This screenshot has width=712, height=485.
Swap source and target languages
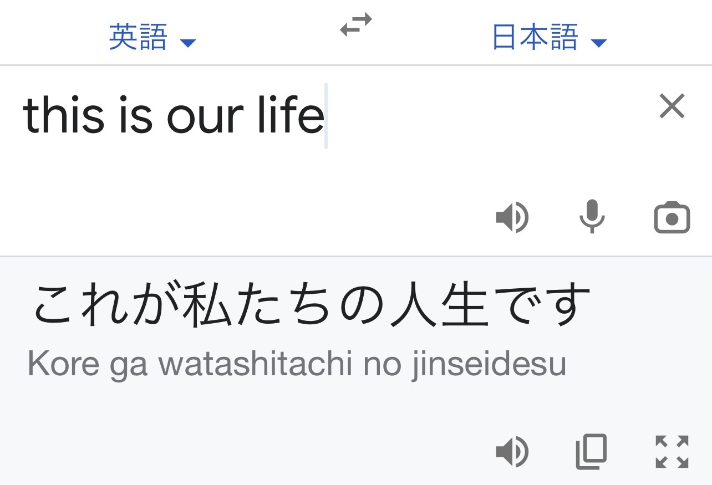point(355,25)
